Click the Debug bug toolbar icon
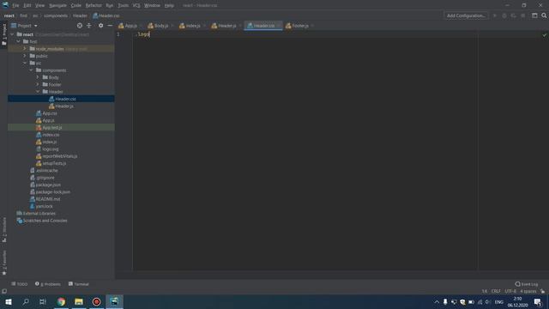This screenshot has width=549, height=309. [504, 15]
